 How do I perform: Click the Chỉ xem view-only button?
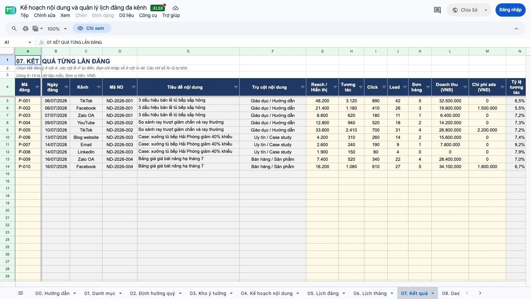point(92,29)
